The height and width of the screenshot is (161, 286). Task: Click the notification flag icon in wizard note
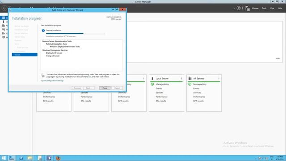click(x=43, y=76)
